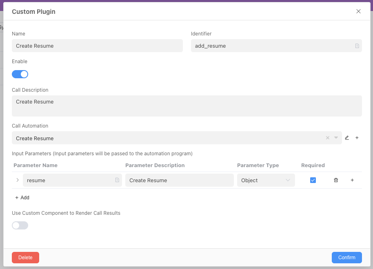Click inside the Name field
Screen dimensions: 373x269
pyautogui.click(x=97, y=46)
